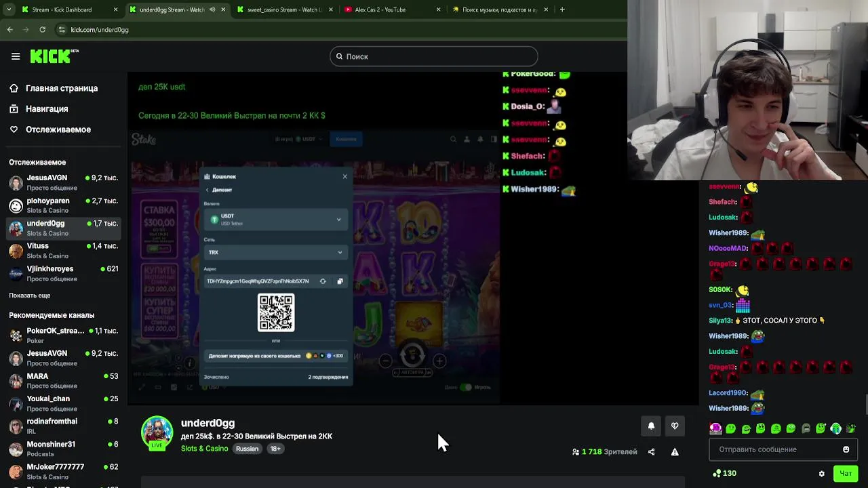Regenerate the deposit address with the refresh icon
Image resolution: width=868 pixels, height=488 pixels.
323,281
